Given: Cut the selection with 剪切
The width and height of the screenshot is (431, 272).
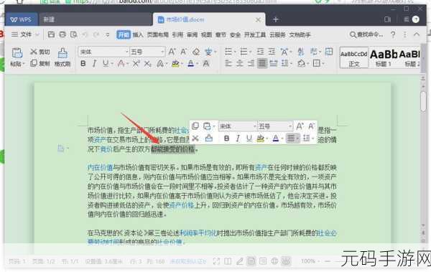Looking at the screenshot, I should (40, 52).
